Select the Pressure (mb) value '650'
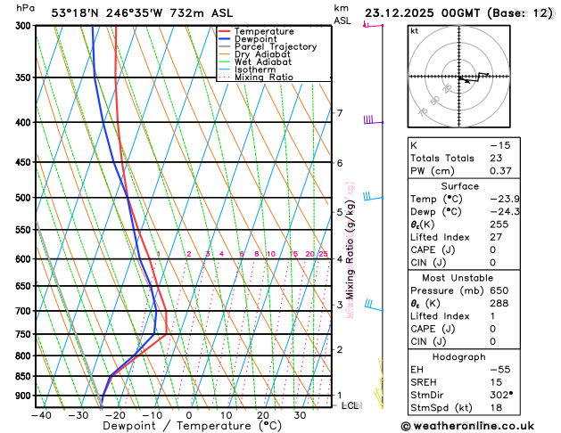Screen dimensions: 561x433 (499, 290)
